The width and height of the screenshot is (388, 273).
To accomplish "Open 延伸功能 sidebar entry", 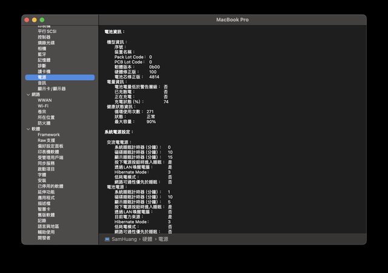I will pyautogui.click(x=46, y=192).
